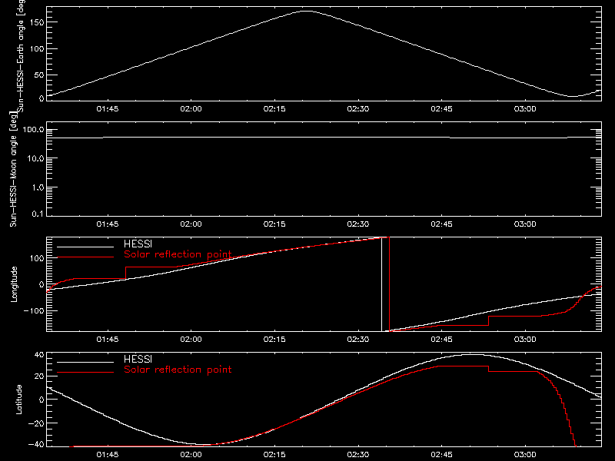The image size is (615, 461).
Task: Click 02:30 label under Moon angle plot
Action: [358, 224]
